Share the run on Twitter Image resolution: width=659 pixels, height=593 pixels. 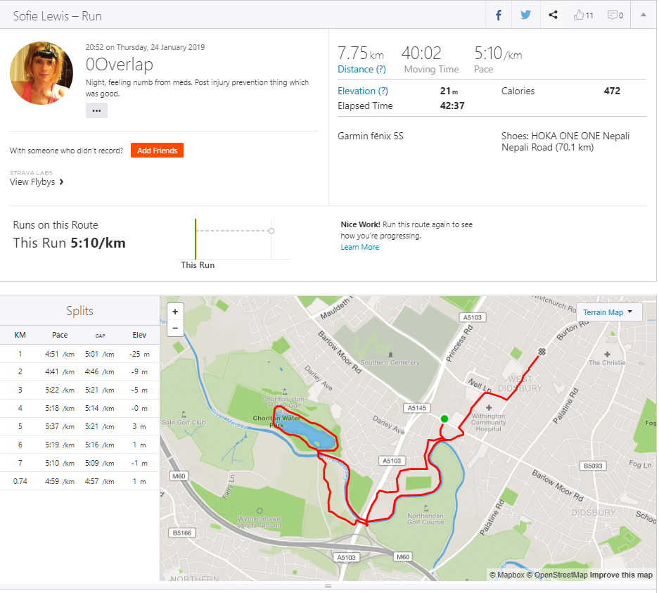525,15
